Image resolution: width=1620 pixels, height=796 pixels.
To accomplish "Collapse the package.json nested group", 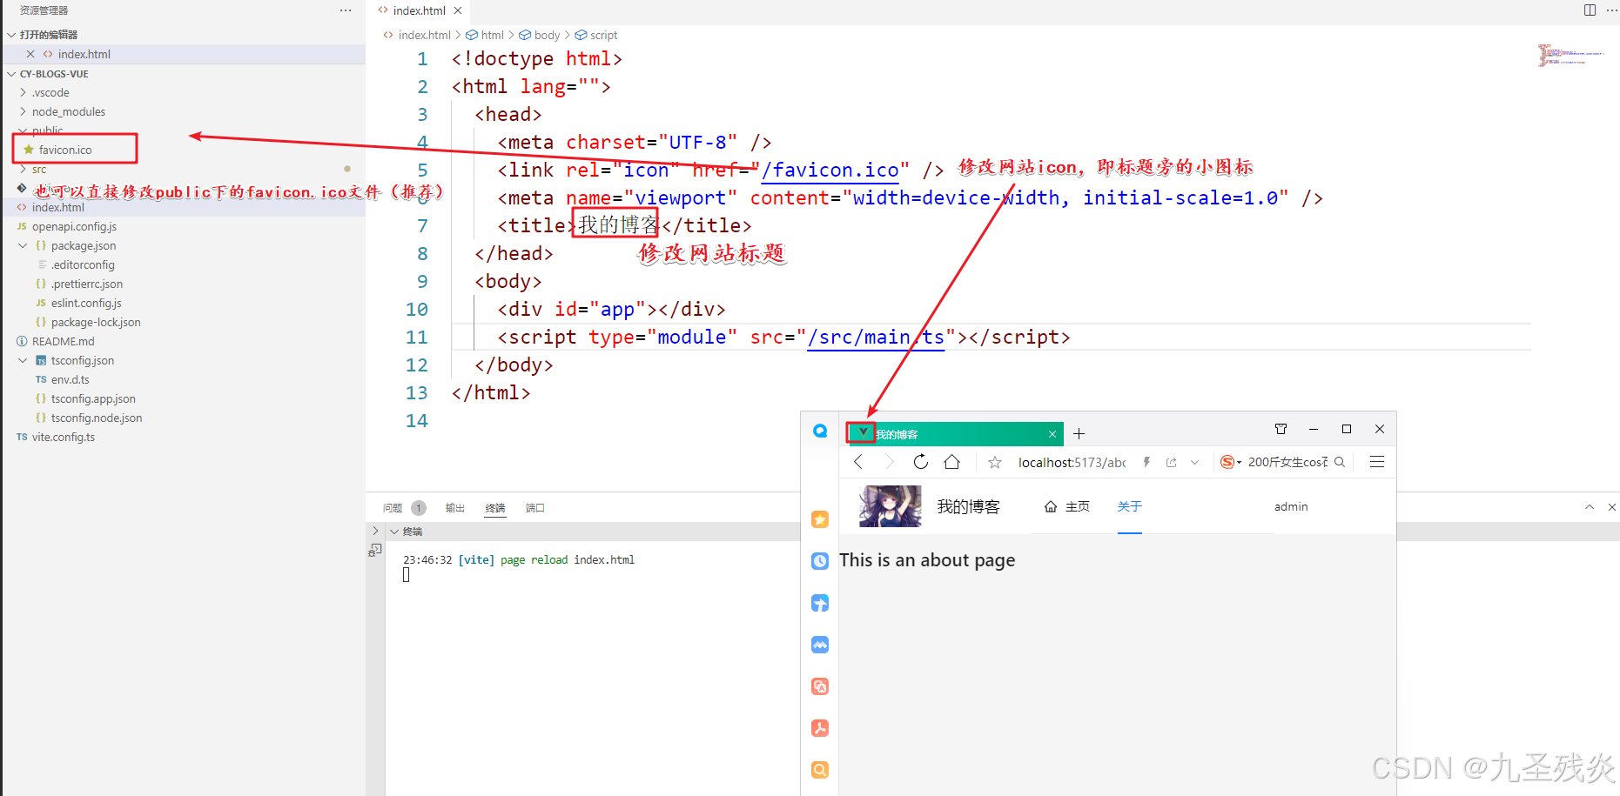I will point(23,245).
